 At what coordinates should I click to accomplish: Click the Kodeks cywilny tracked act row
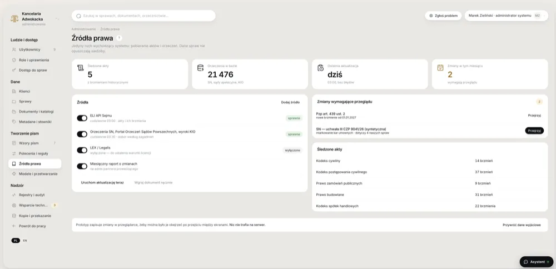point(430,161)
